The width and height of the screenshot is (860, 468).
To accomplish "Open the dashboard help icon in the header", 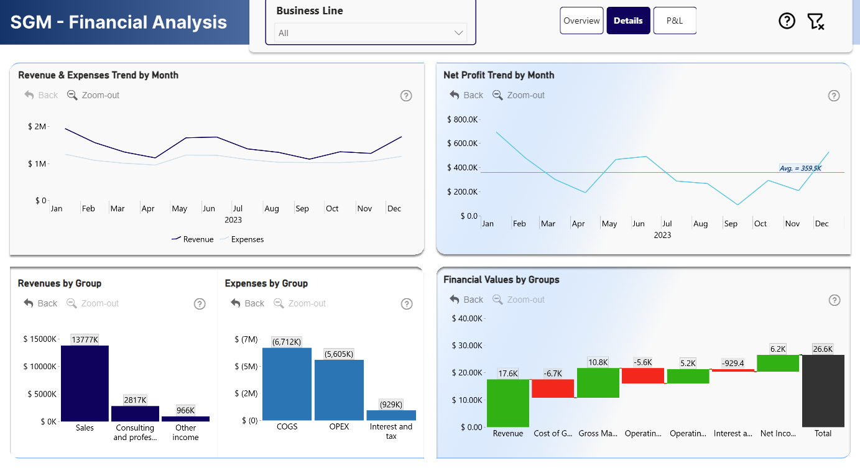I will point(787,21).
